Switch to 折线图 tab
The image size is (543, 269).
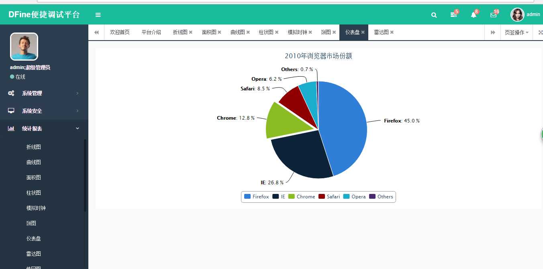pos(180,32)
